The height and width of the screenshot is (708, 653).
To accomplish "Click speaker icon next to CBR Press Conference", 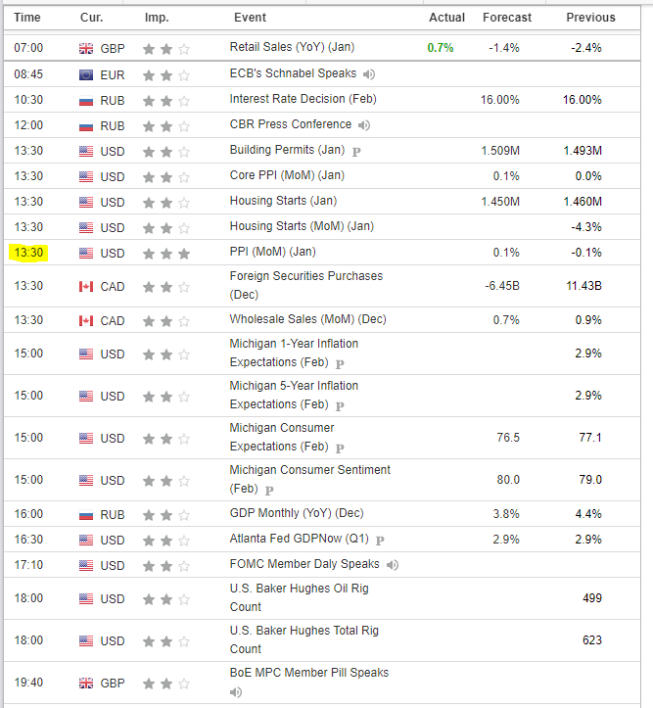I will tap(364, 125).
